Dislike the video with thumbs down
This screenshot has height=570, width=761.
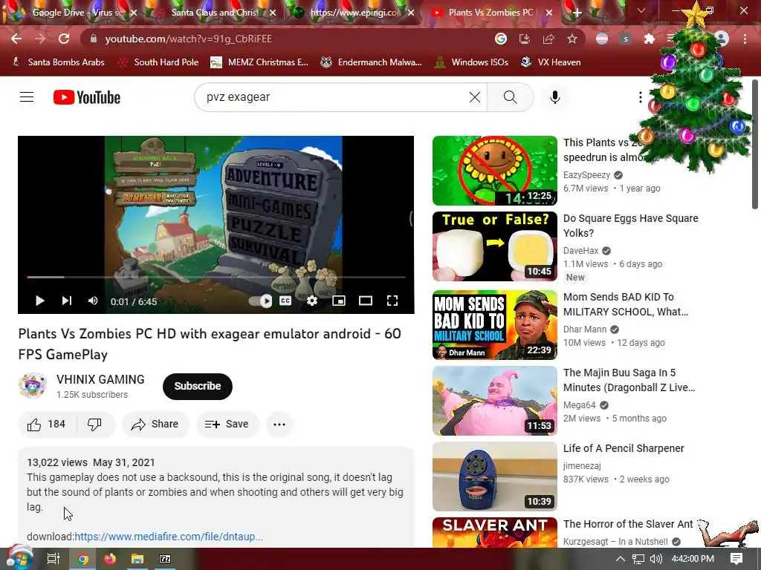pyautogui.click(x=94, y=424)
